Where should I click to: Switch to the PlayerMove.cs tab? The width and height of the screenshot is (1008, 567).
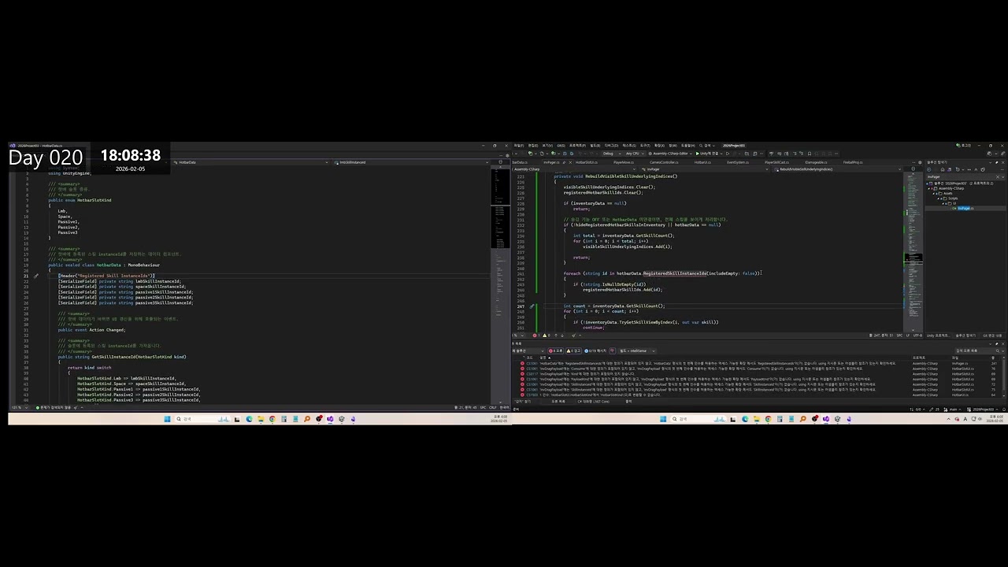pos(624,162)
